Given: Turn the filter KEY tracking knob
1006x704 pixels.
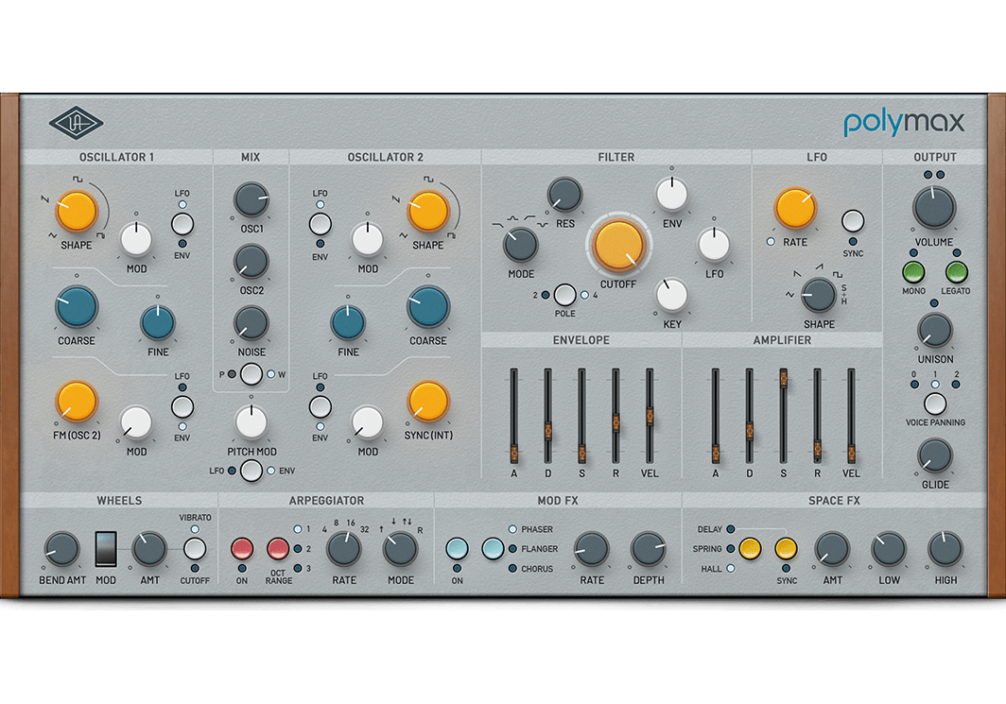Looking at the screenshot, I should (671, 296).
